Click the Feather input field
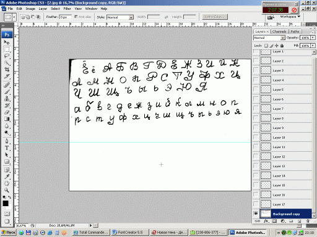This screenshot has height=237, width=317. click(x=66, y=17)
